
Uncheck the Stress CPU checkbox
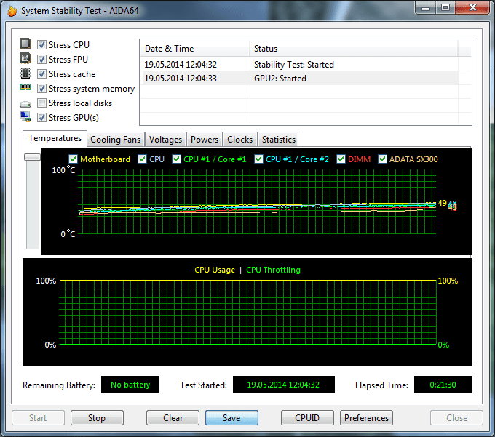(x=41, y=45)
